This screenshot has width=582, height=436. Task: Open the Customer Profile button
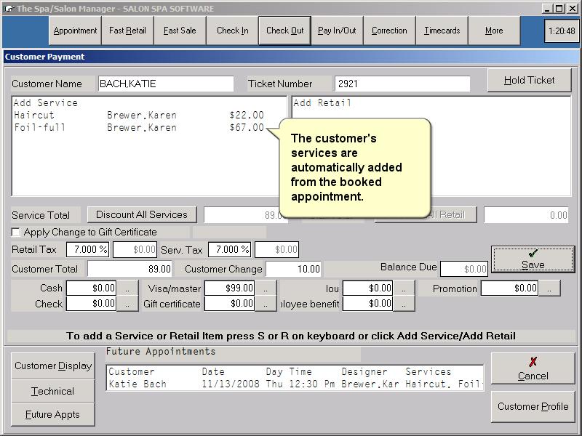[533, 406]
